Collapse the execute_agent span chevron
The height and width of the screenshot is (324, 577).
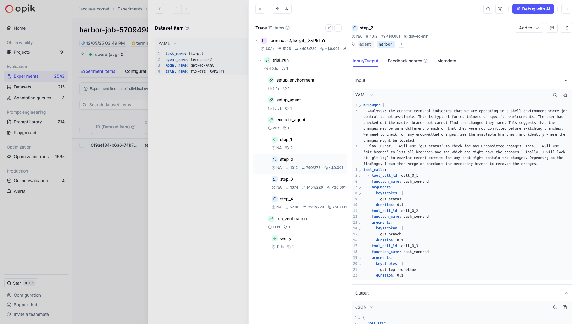coord(264,120)
